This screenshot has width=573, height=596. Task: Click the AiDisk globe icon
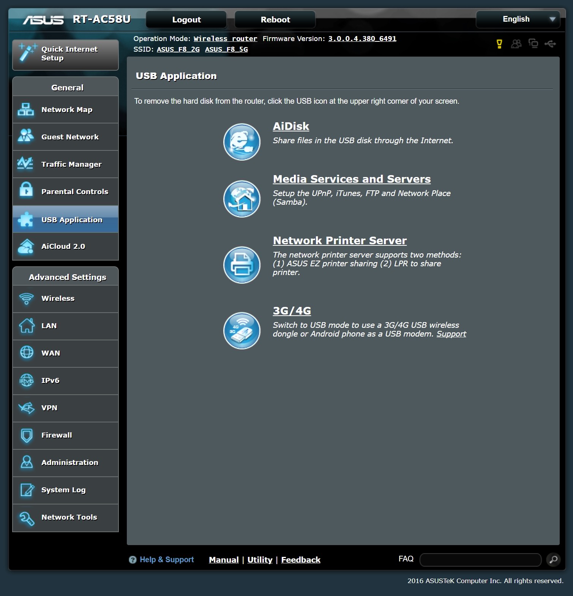(242, 142)
